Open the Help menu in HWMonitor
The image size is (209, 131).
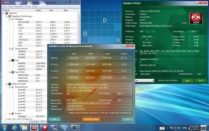click(x=35, y=7)
